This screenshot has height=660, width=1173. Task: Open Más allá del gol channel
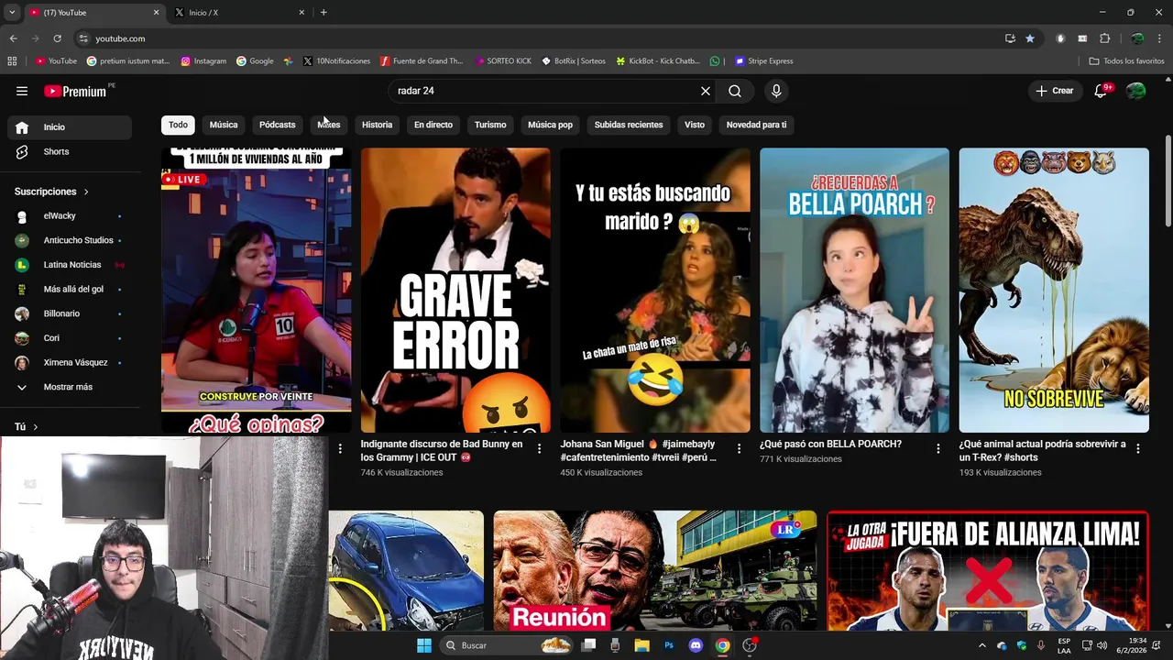70,289
